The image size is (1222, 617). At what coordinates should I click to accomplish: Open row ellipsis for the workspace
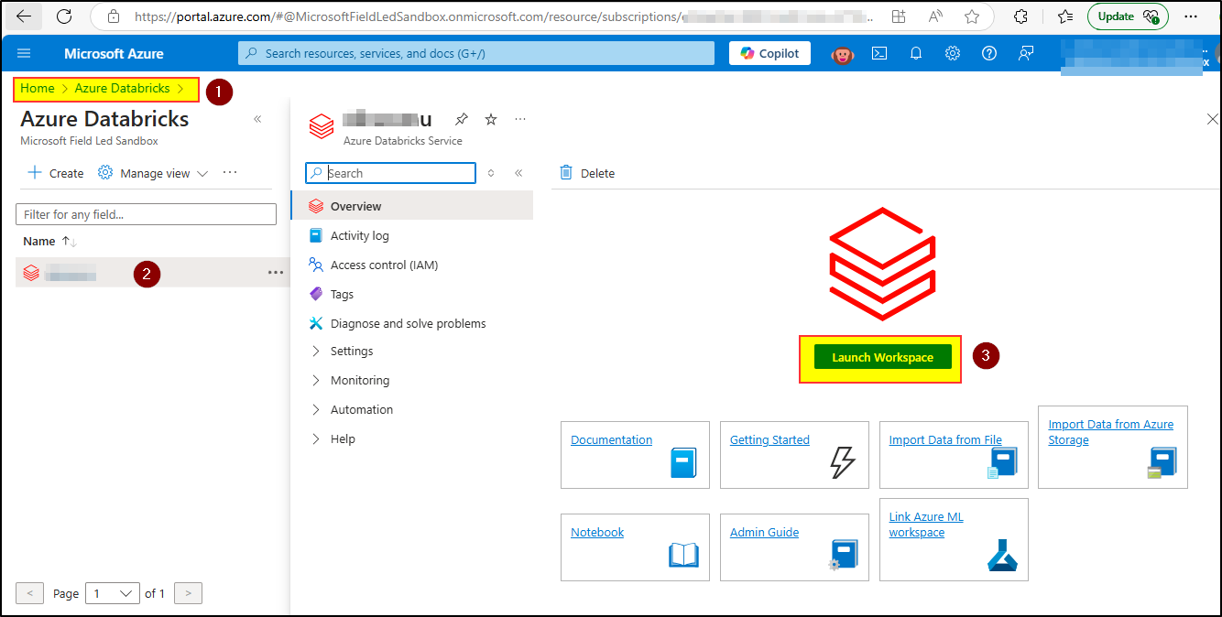coord(276,272)
